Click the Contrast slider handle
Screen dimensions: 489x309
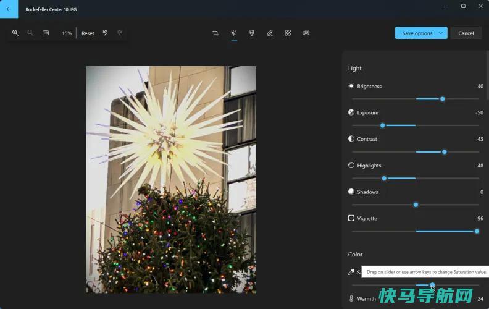pyautogui.click(x=444, y=152)
